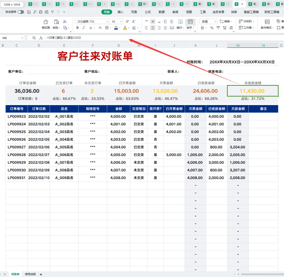This screenshot has height=277, width=284.
Task: Open the 审阅 ribbon tab
Action: click(175, 12)
